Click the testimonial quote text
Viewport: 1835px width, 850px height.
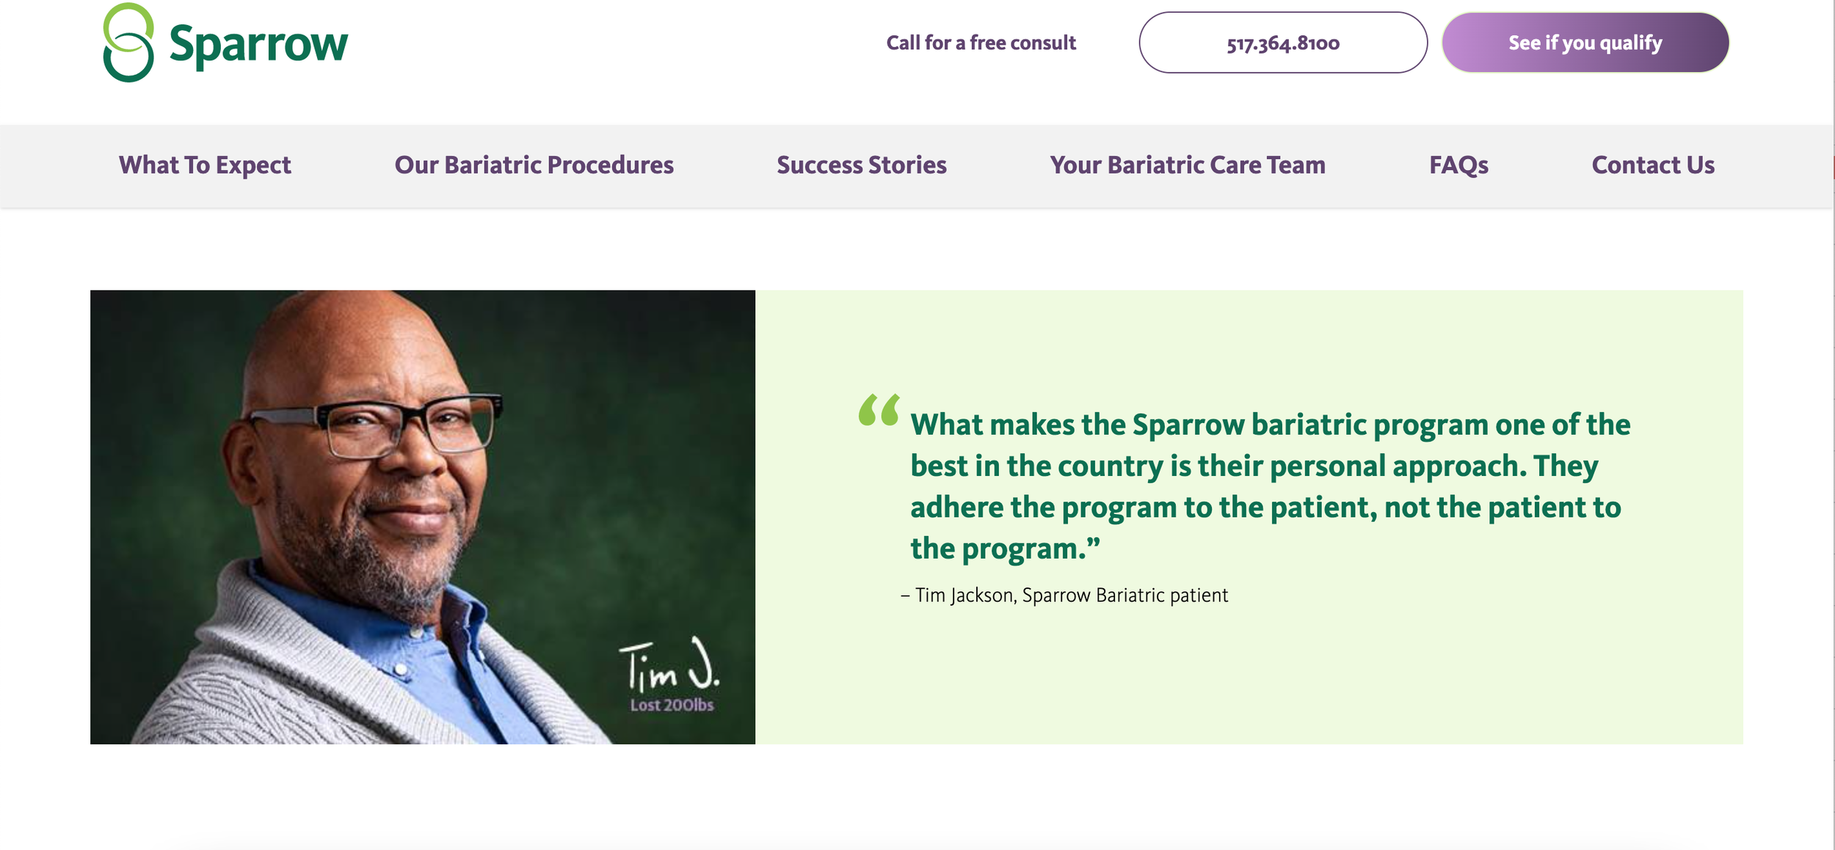1270,487
